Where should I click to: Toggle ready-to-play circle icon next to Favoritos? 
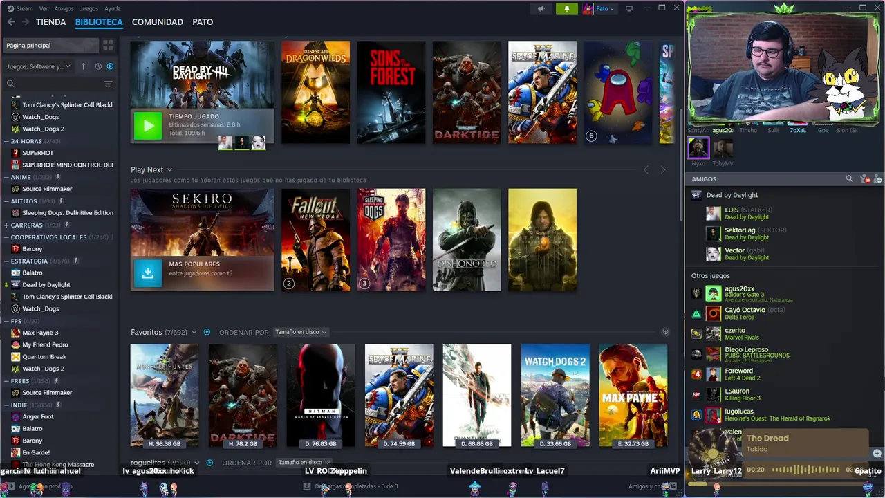207,332
